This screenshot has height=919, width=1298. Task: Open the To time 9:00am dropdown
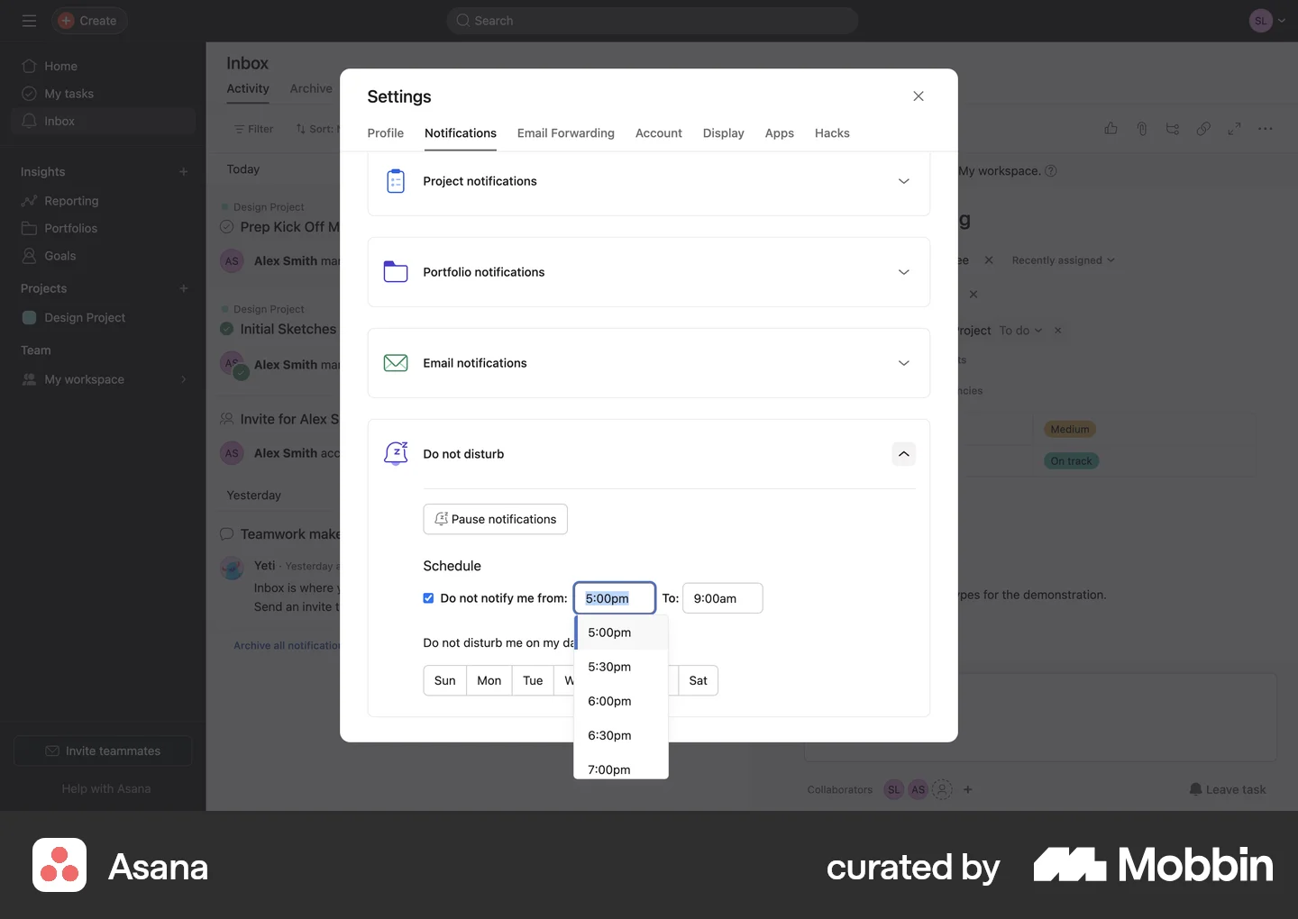point(723,598)
